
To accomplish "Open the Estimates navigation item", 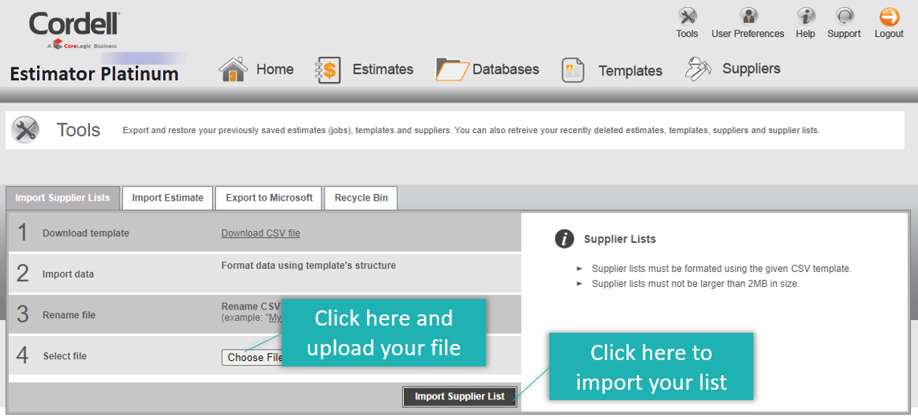I will point(383,69).
